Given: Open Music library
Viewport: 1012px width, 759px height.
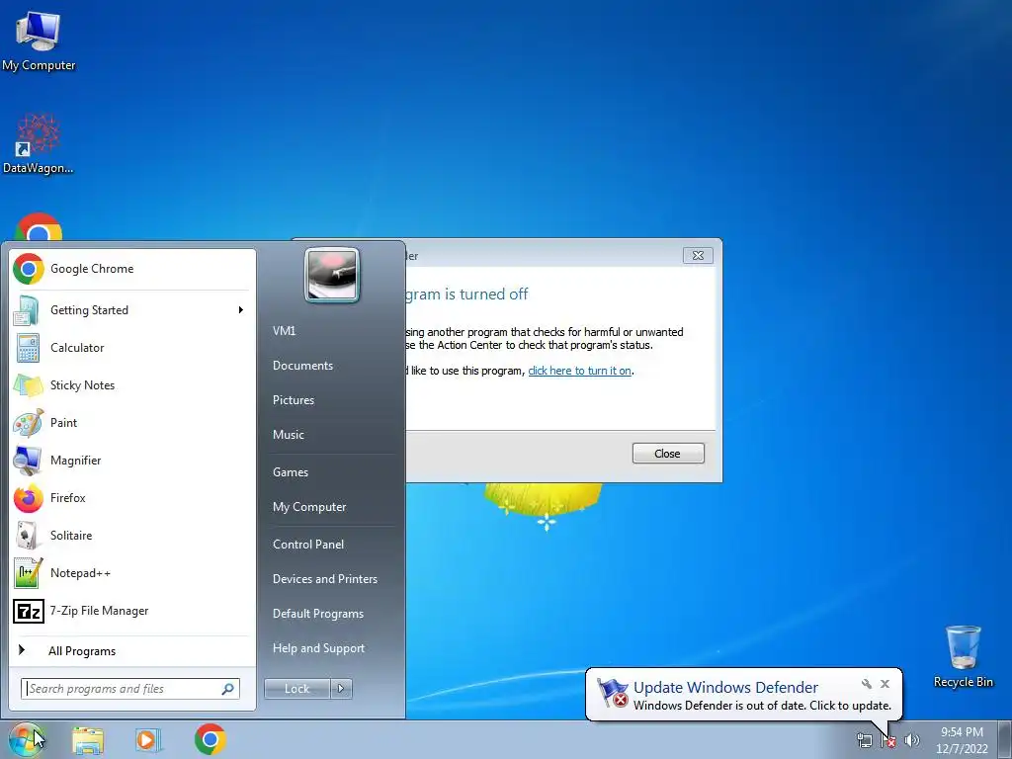Looking at the screenshot, I should pyautogui.click(x=289, y=435).
